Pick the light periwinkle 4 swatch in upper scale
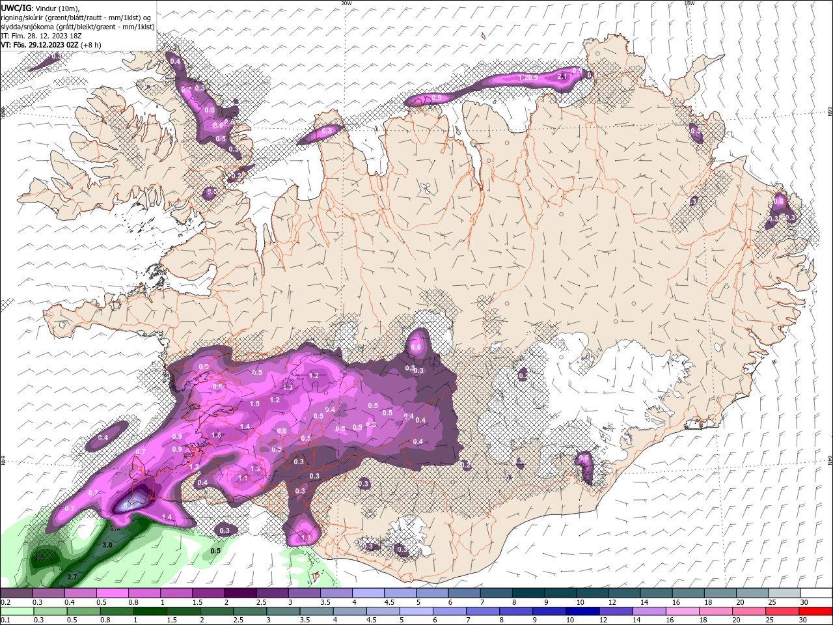Image resolution: width=833 pixels, height=625 pixels. 368,592
